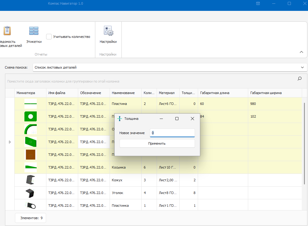Click the Новое значение input field

(x=172, y=133)
